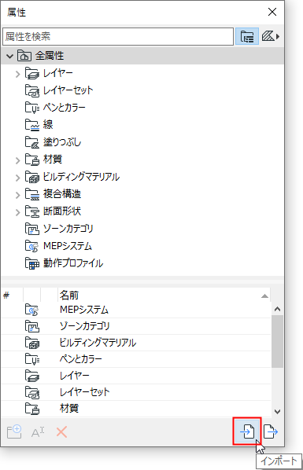The image size is (303, 470).
Task: Expand the レイヤー tree node
Action: tap(18, 74)
